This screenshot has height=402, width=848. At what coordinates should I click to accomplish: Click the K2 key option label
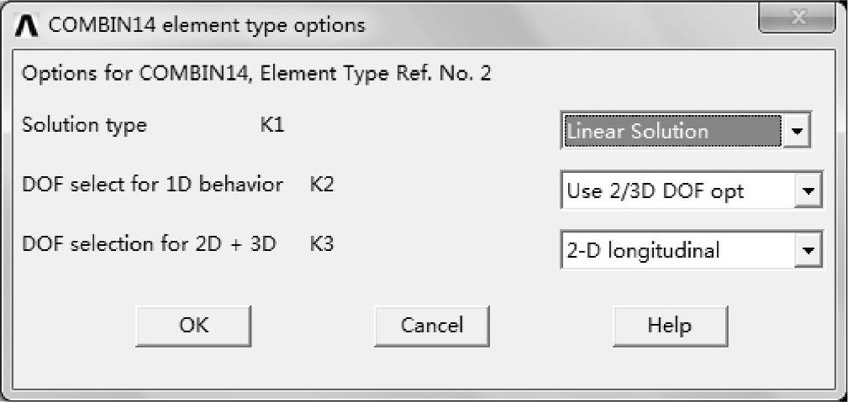322,185
